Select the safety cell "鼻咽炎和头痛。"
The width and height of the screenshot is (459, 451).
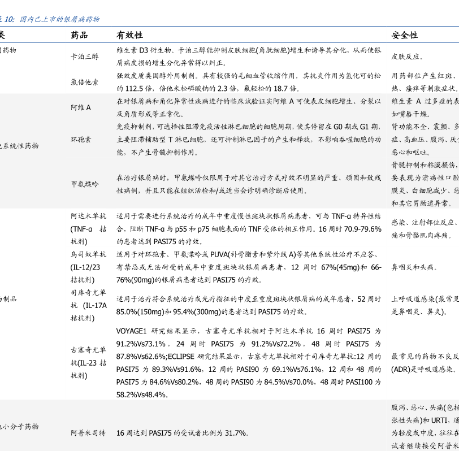[414, 267]
